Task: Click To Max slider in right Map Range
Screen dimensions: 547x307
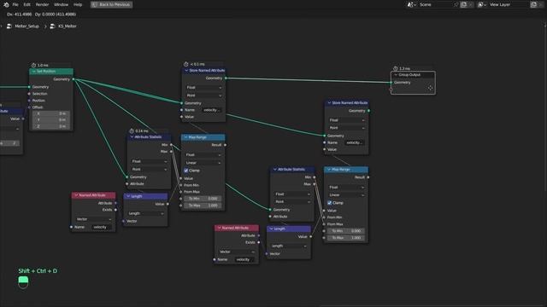Action: (346, 238)
